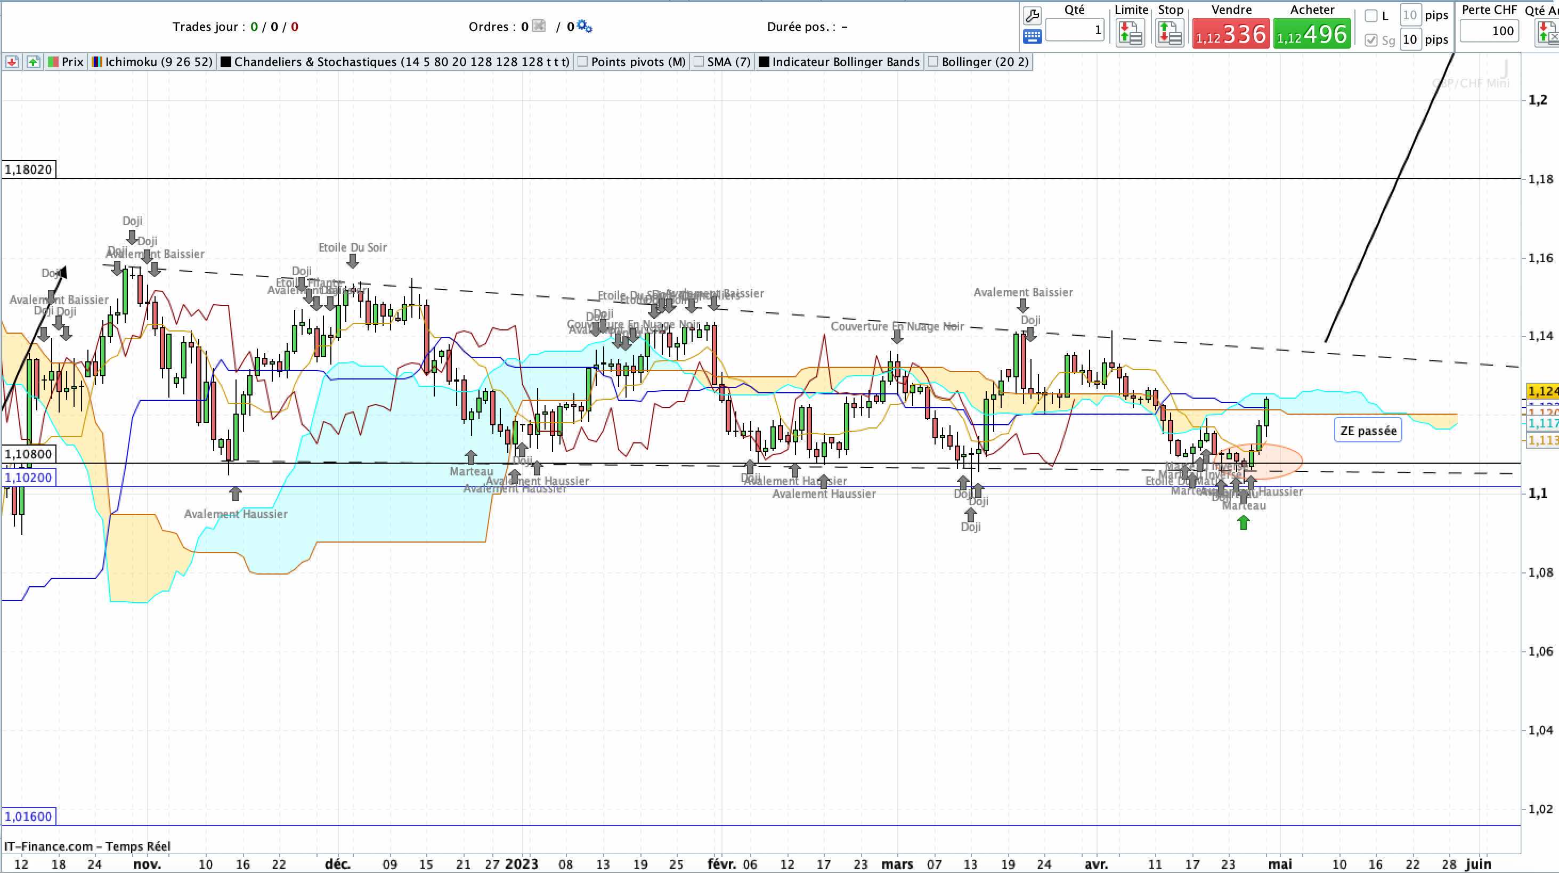Open the wrench settings icon
This screenshot has width=1559, height=873.
(x=1032, y=15)
